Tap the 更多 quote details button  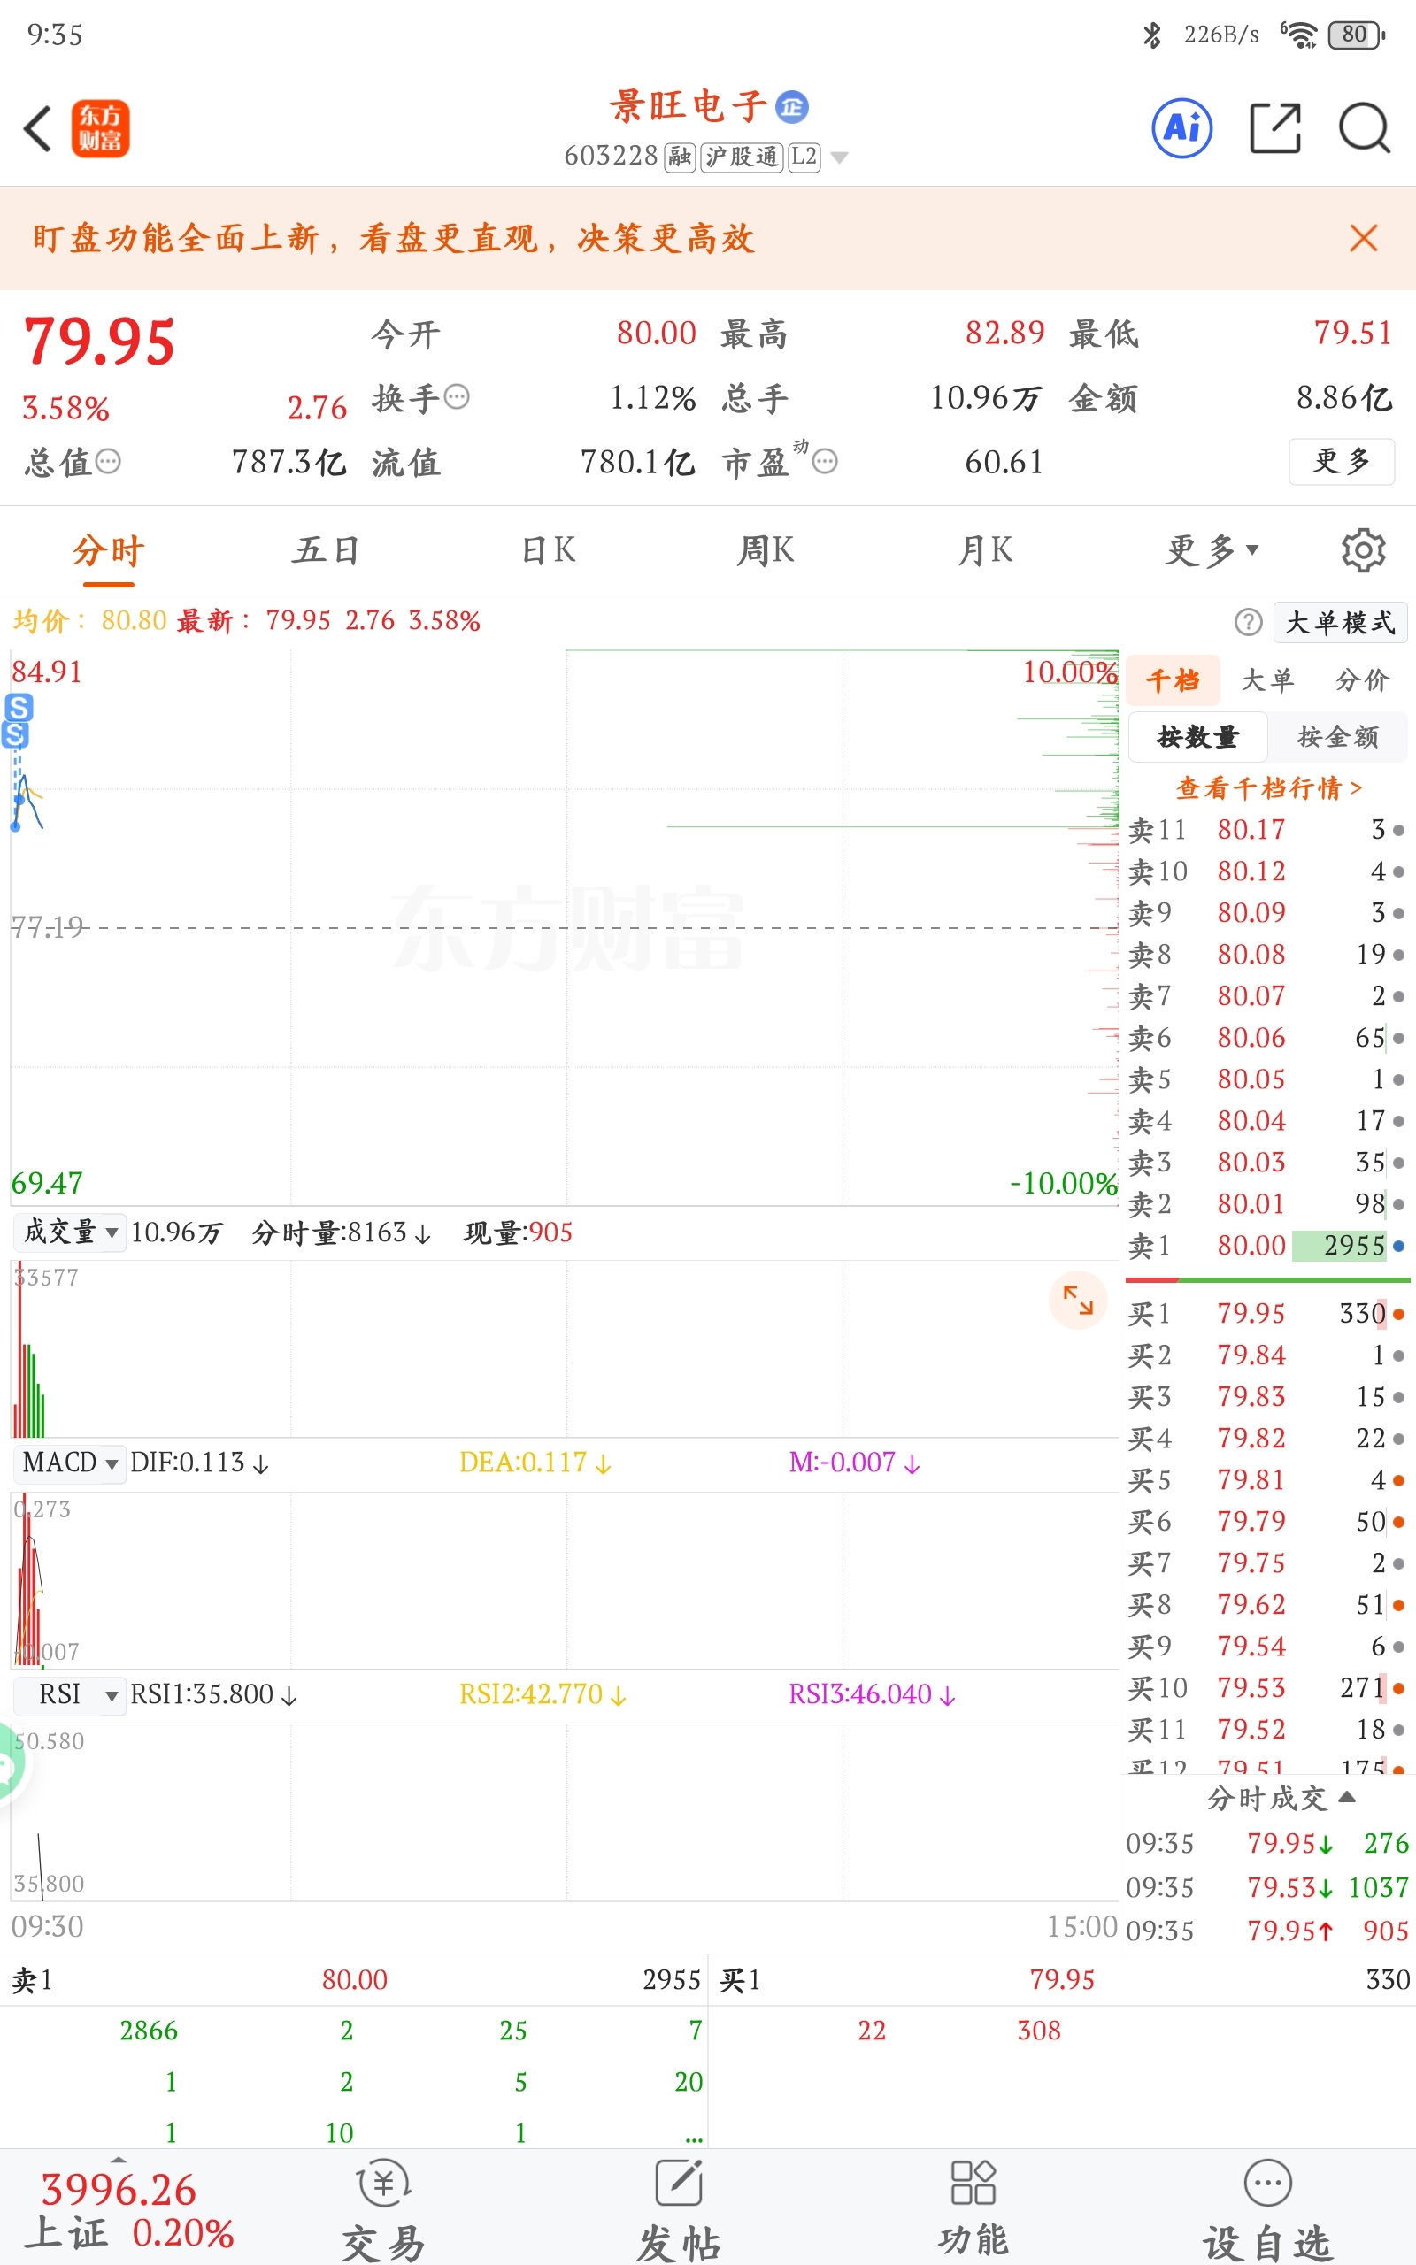[x=1342, y=462]
